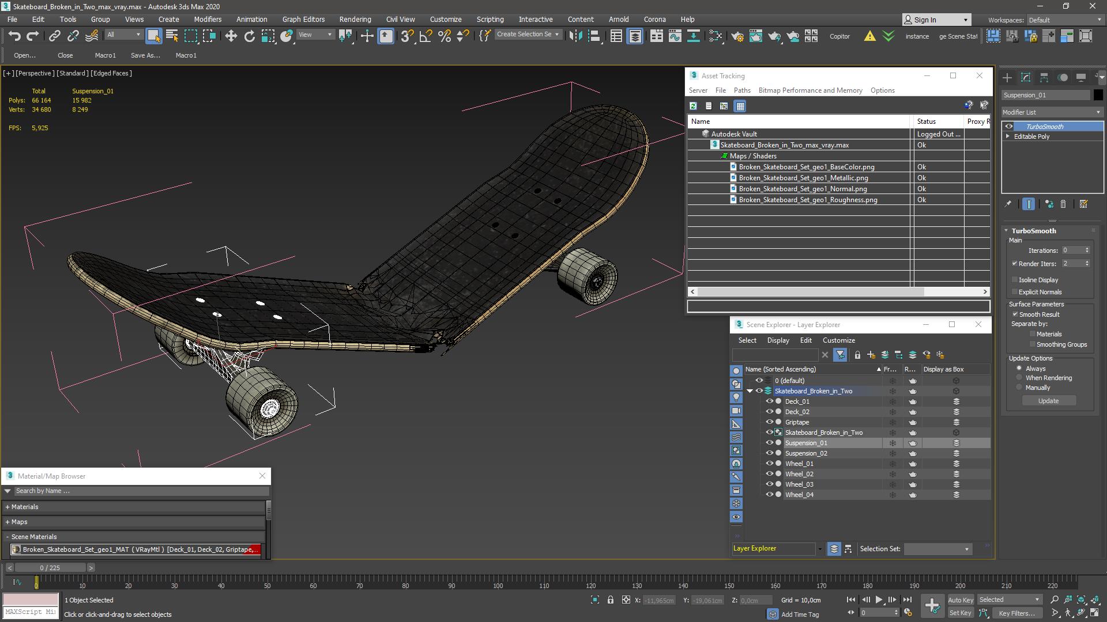Image resolution: width=1107 pixels, height=622 pixels.
Task: Activate the Select Object tool
Action: [153, 36]
